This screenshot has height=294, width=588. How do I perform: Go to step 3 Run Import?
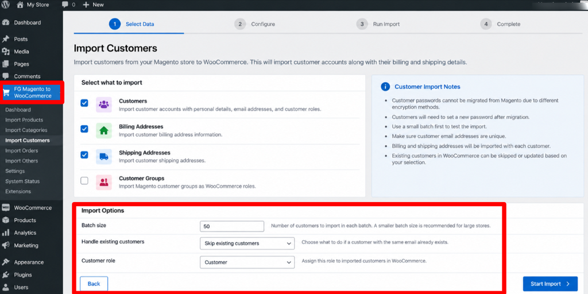click(x=378, y=24)
